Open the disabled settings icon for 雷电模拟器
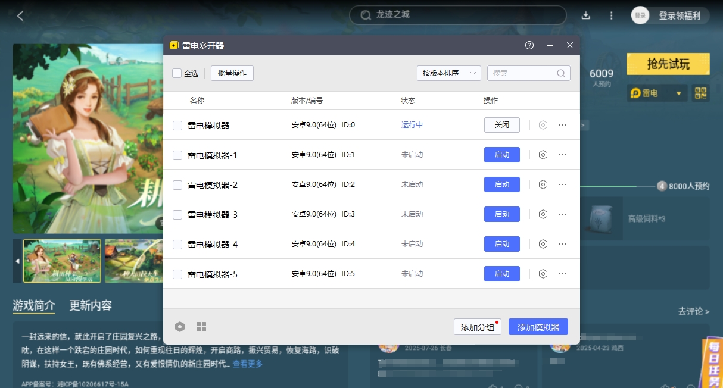This screenshot has width=723, height=388. pyautogui.click(x=543, y=125)
